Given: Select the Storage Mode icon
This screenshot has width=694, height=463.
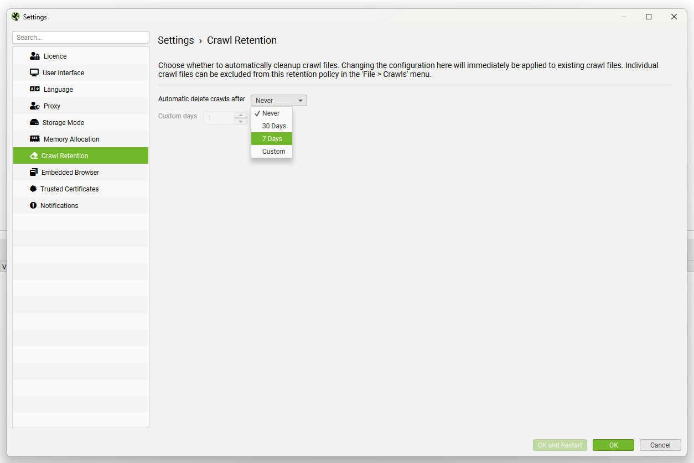Looking at the screenshot, I should coord(34,122).
